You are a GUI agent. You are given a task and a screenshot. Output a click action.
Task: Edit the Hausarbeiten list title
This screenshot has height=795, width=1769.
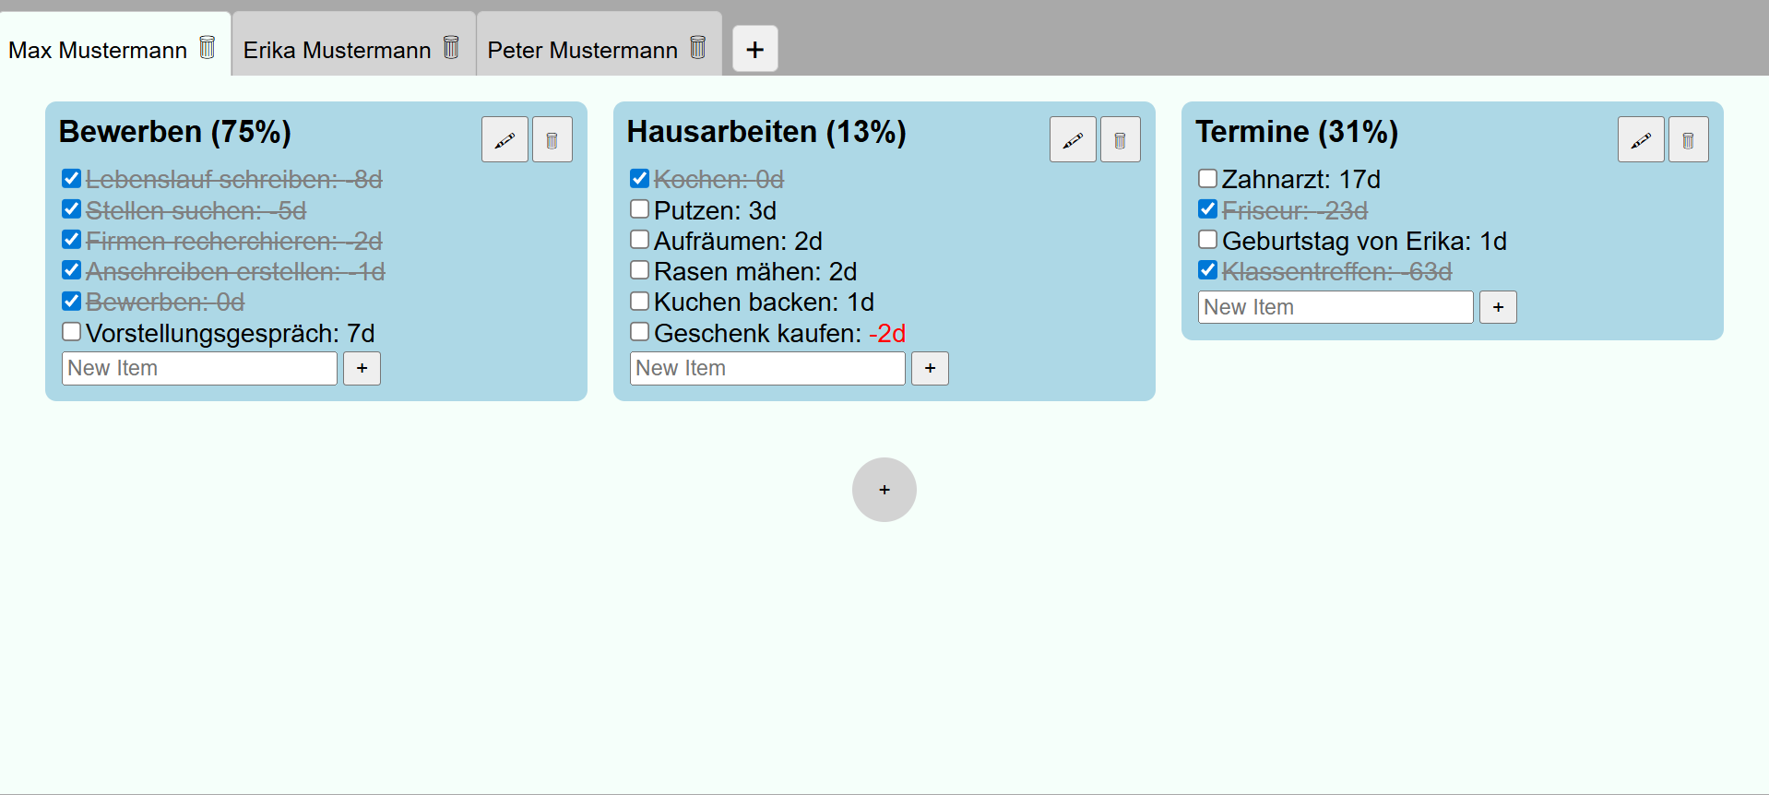(1072, 139)
